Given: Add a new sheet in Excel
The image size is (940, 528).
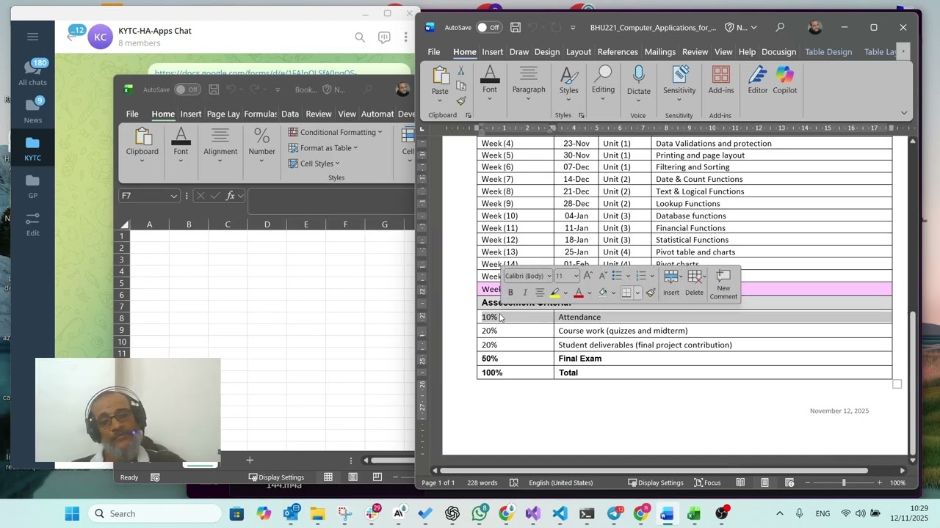Looking at the screenshot, I should pyautogui.click(x=250, y=460).
